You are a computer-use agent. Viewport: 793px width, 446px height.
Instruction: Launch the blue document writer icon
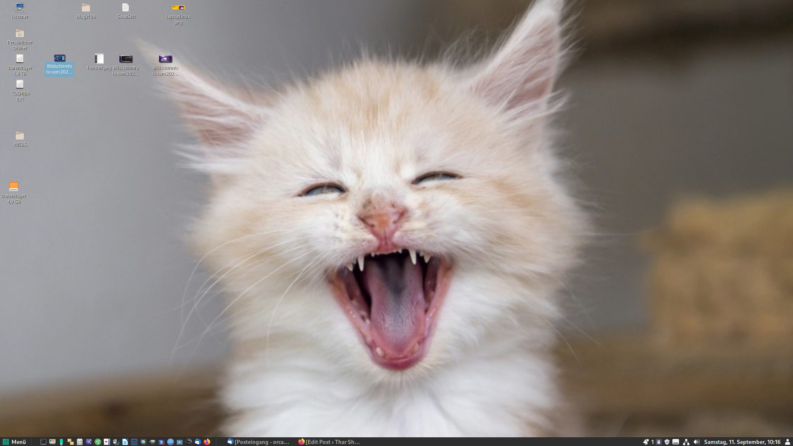125,442
